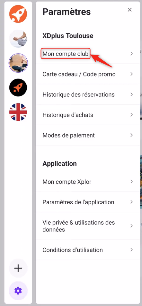Open the orange rocket club icon
The height and width of the screenshot is (306, 142).
point(18,14)
